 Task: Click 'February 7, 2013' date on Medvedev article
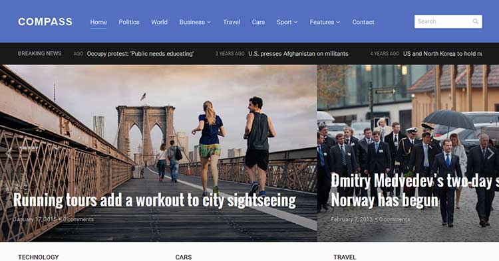coord(352,219)
